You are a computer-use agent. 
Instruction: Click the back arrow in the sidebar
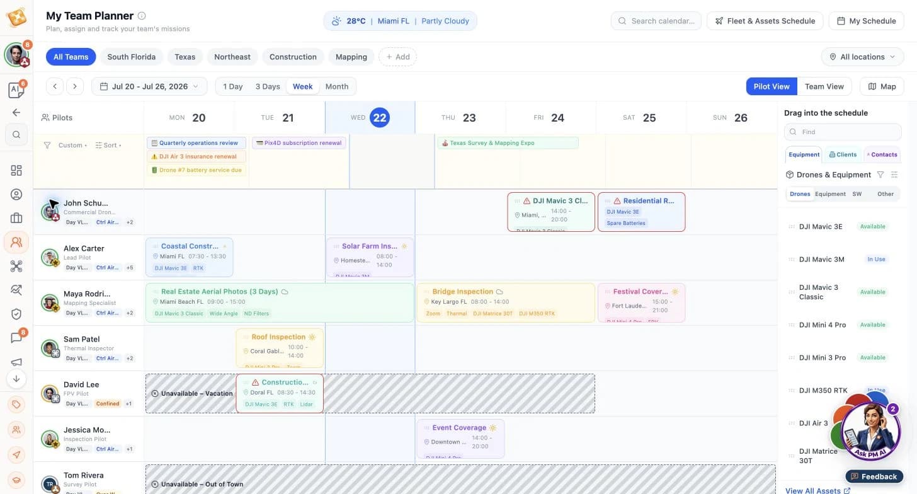(16, 112)
